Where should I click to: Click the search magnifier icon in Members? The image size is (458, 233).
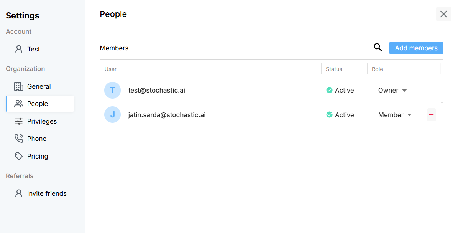[x=378, y=47]
